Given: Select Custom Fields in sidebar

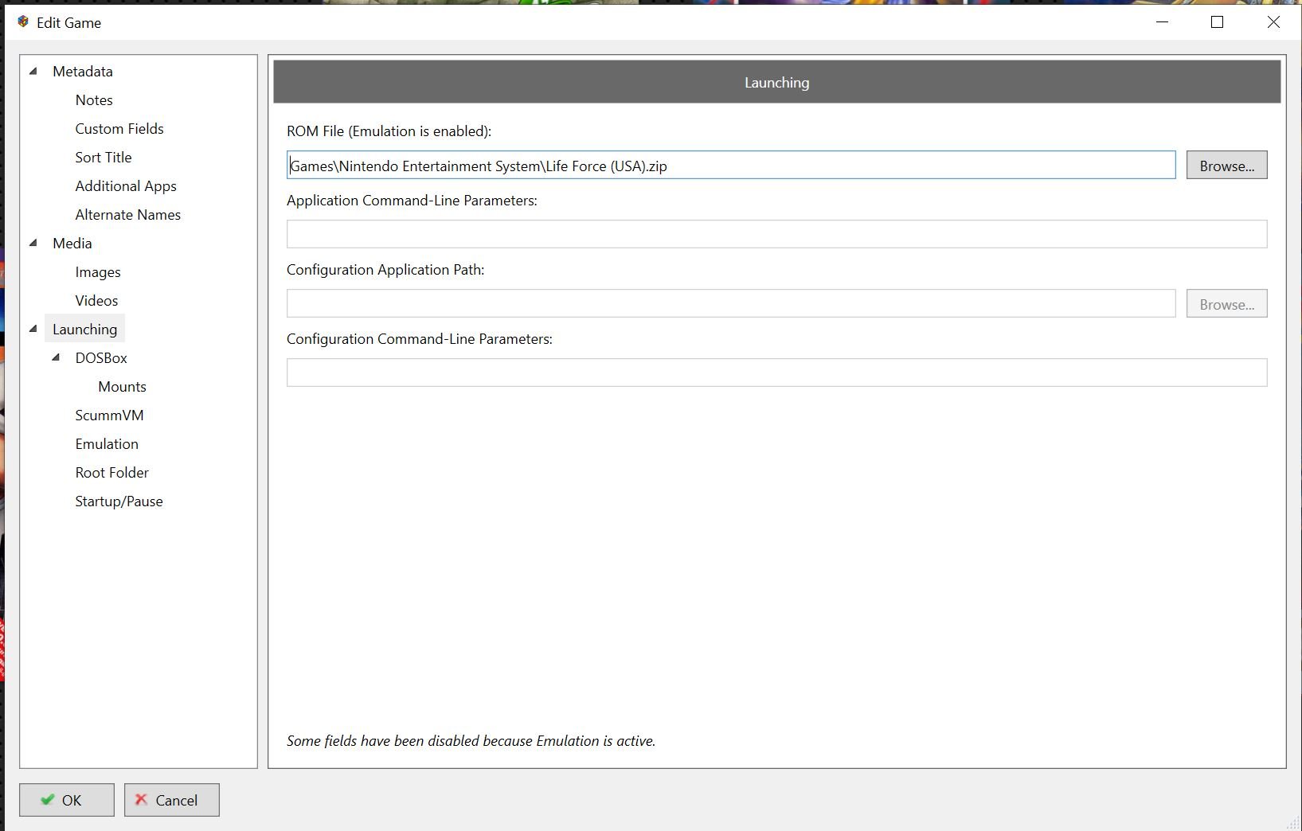Looking at the screenshot, I should click(119, 128).
